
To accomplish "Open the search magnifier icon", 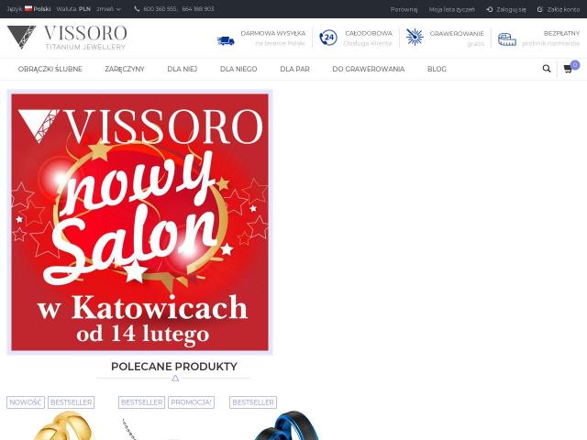I will point(547,69).
